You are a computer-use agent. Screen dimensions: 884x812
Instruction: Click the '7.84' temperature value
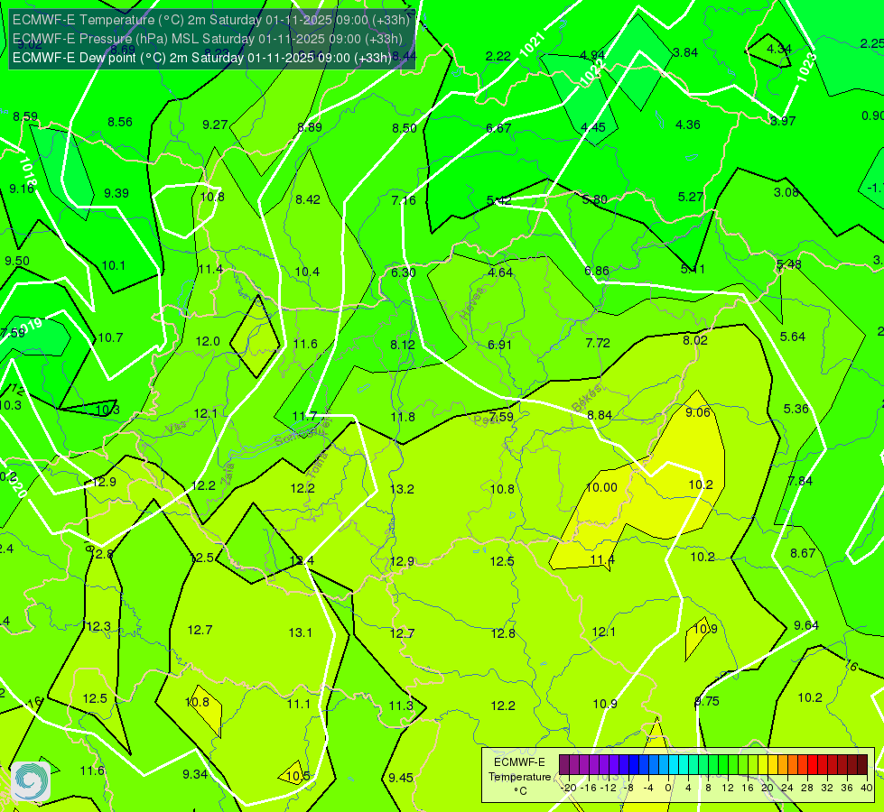click(x=800, y=481)
